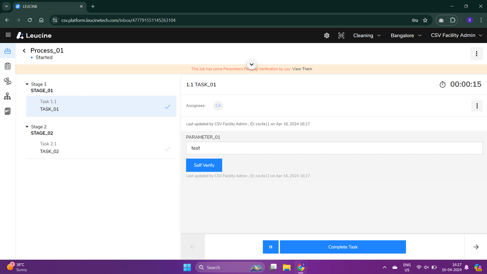Viewport: 487px width, 274px height.
Task: Open the task options kebab menu
Action: (477, 106)
